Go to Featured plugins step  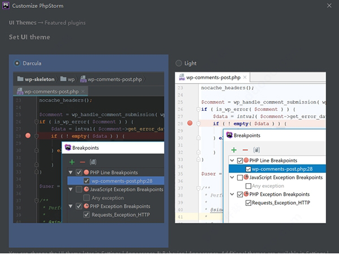pyautogui.click(x=65, y=23)
